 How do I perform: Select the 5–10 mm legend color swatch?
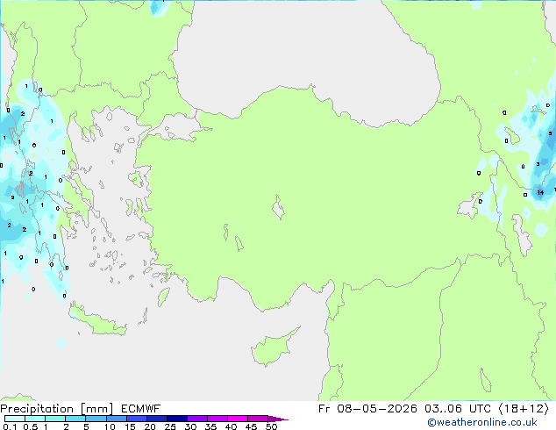[96, 419]
